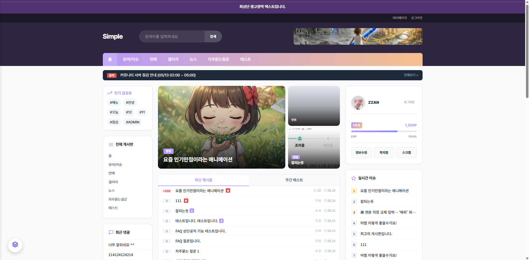Open the 갤러리 navigation menu

(x=173, y=59)
